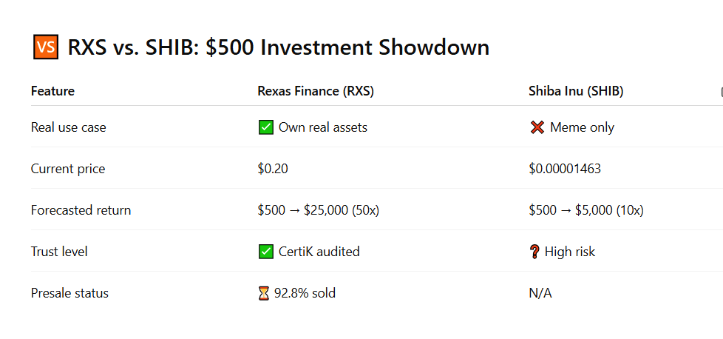The height and width of the screenshot is (339, 723).
Task: Click the RXS vs. SHIB heading text
Action: tap(278, 48)
